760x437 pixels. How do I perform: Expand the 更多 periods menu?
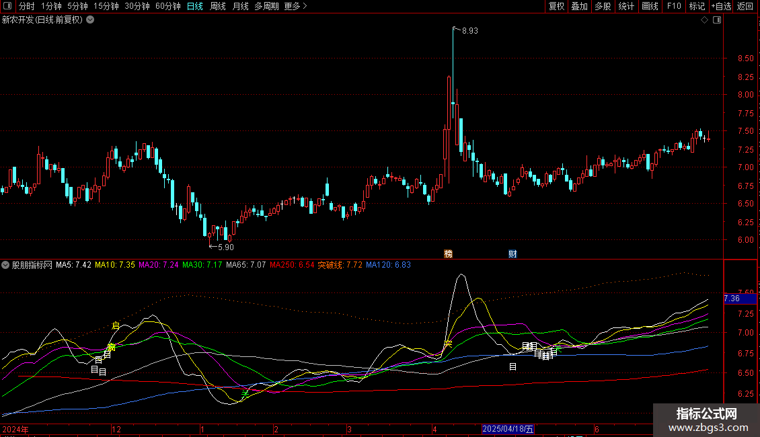click(295, 6)
